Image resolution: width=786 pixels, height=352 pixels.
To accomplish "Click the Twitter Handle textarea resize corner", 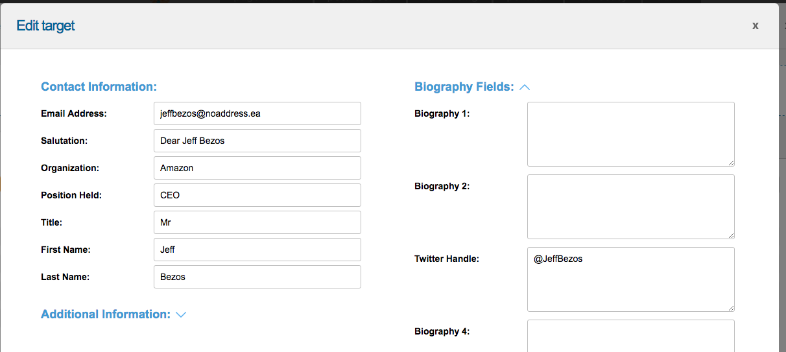I will point(731,308).
